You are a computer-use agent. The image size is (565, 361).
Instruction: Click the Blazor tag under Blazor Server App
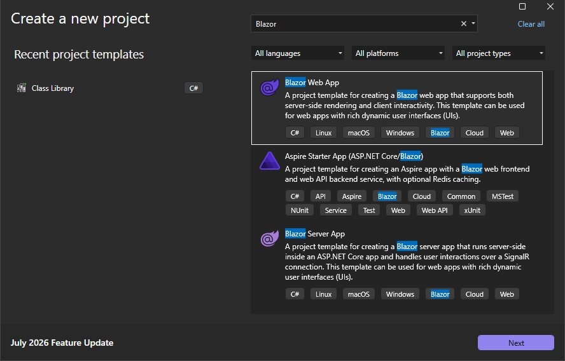(440, 294)
